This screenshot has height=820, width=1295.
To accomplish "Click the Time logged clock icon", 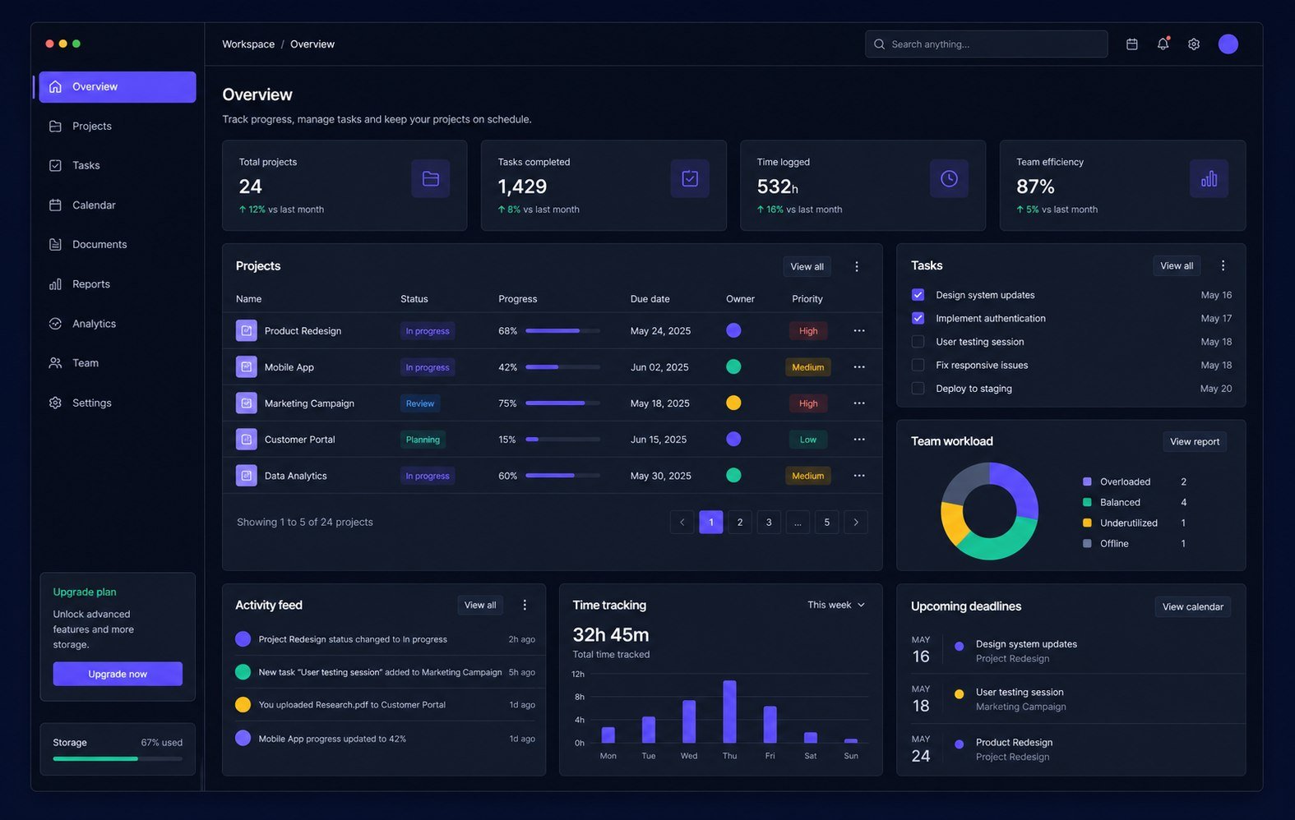I will click(x=949, y=178).
